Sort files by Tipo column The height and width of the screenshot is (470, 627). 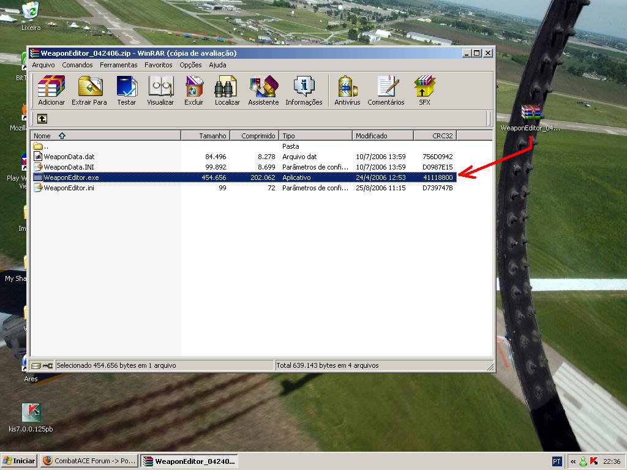point(315,136)
